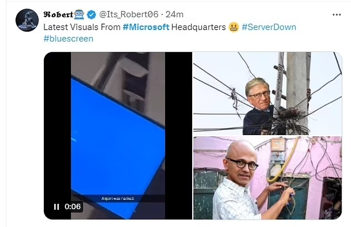Click the word "Headquarters" in the tweet
This screenshot has width=351, height=227.
pos(199,27)
